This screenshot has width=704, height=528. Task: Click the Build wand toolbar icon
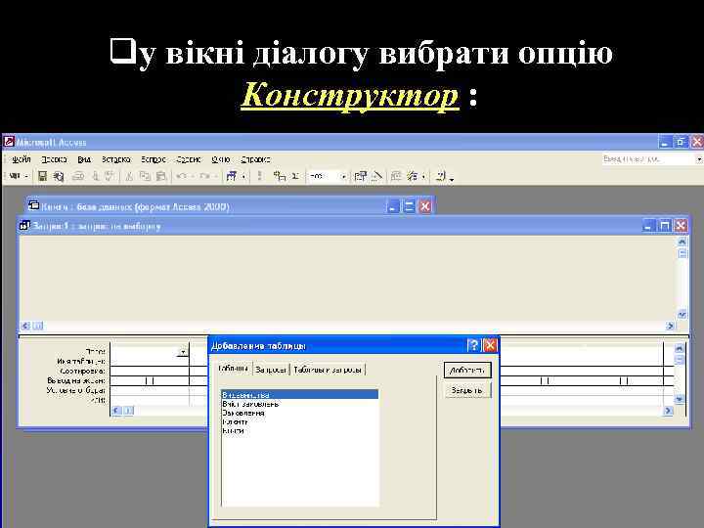pos(376,176)
